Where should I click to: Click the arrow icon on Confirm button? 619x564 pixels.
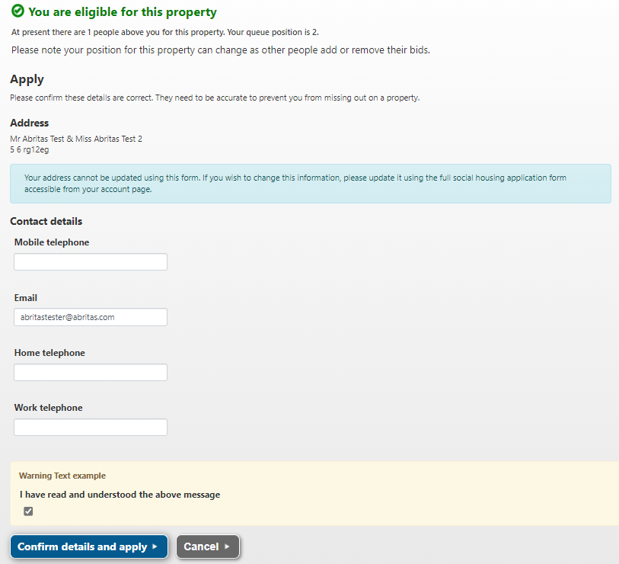tap(155, 546)
